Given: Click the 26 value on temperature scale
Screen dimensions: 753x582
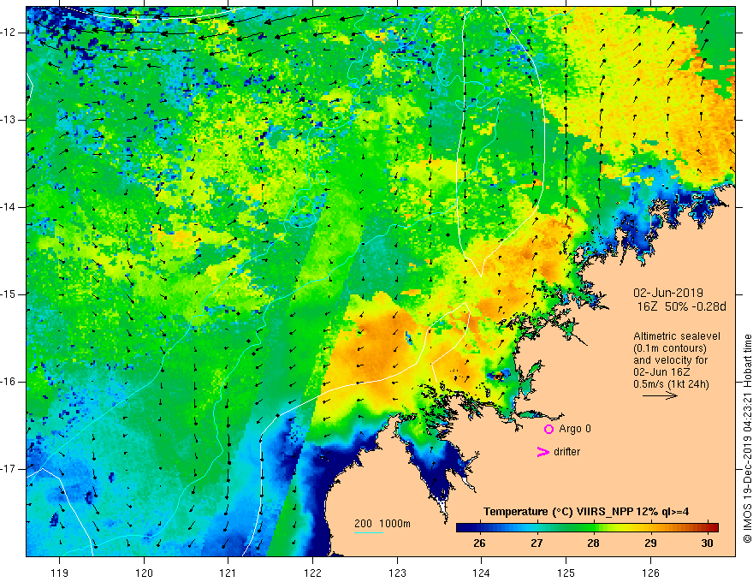Looking at the screenshot, I should [x=479, y=543].
